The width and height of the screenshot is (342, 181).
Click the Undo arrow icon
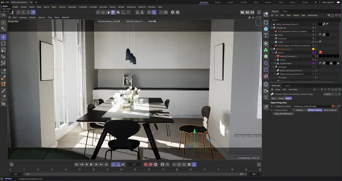click(3, 2)
